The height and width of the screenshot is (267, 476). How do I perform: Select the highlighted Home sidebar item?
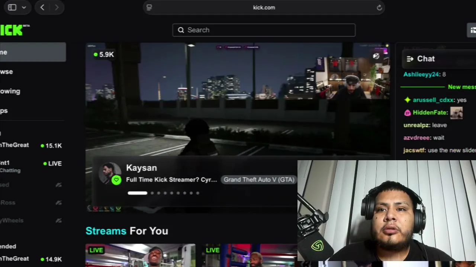point(33,52)
